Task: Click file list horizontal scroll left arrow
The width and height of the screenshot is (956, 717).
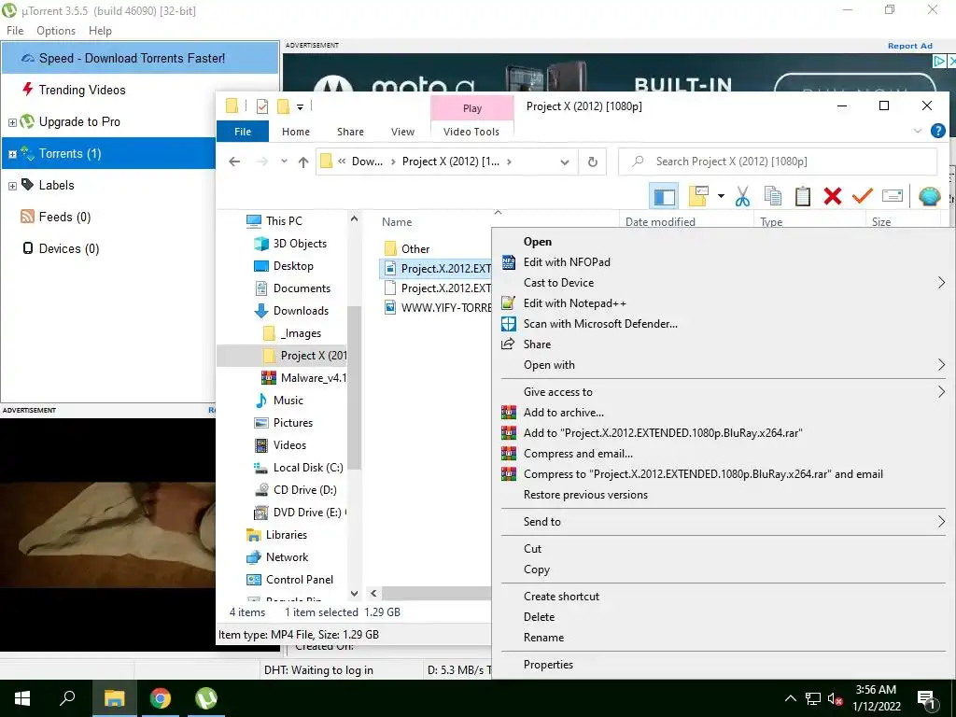Action: coord(373,593)
